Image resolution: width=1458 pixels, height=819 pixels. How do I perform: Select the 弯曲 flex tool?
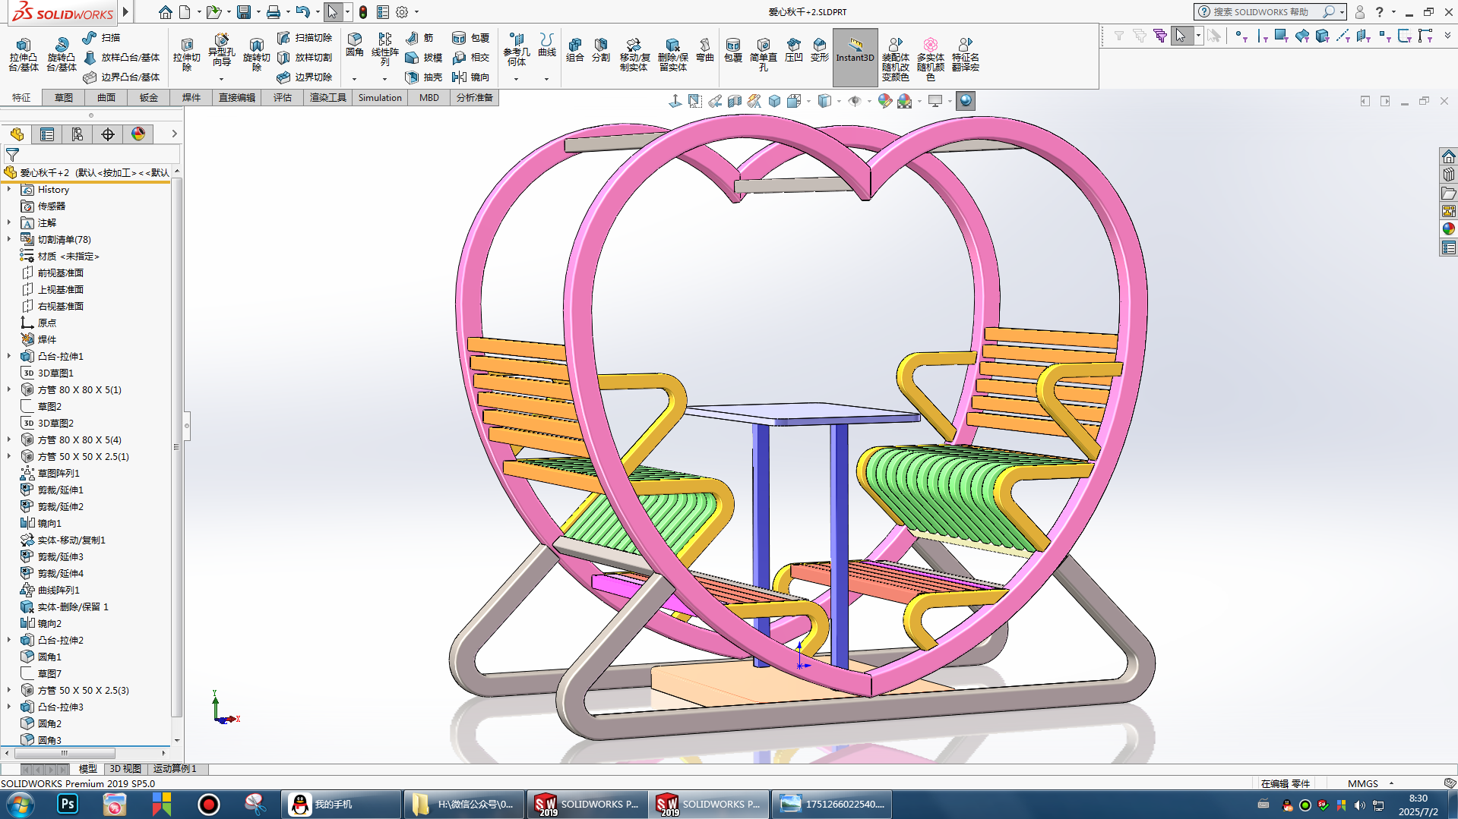[x=705, y=50]
